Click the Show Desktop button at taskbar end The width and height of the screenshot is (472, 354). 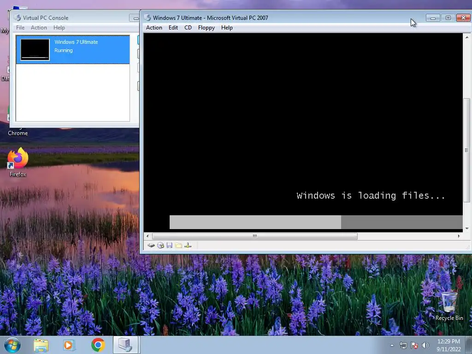(x=469, y=345)
